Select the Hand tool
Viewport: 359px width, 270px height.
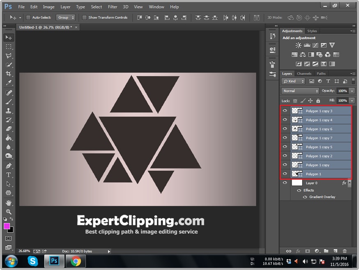8,203
